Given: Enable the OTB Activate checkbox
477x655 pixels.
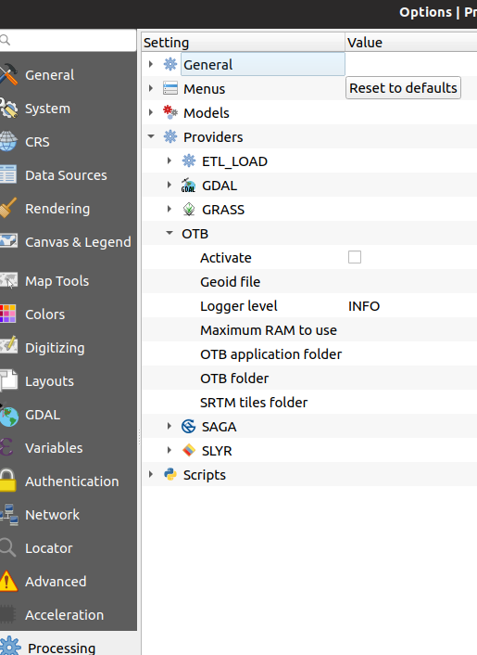Looking at the screenshot, I should (x=355, y=257).
